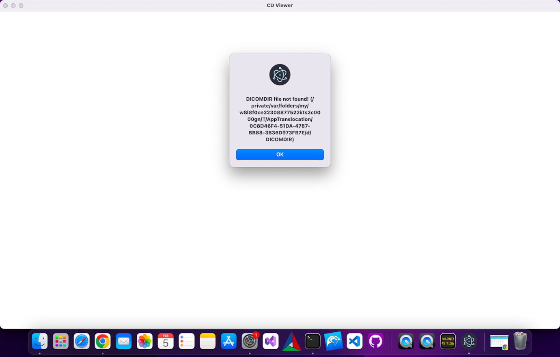The height and width of the screenshot is (357, 560).
Task: Launch Visual Studio from the Dock
Action: click(271, 341)
